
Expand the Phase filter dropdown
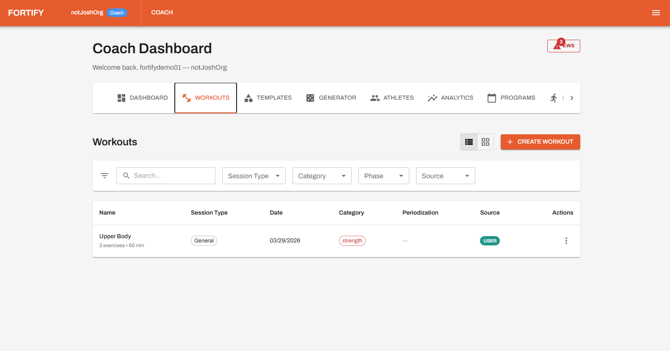(x=383, y=176)
